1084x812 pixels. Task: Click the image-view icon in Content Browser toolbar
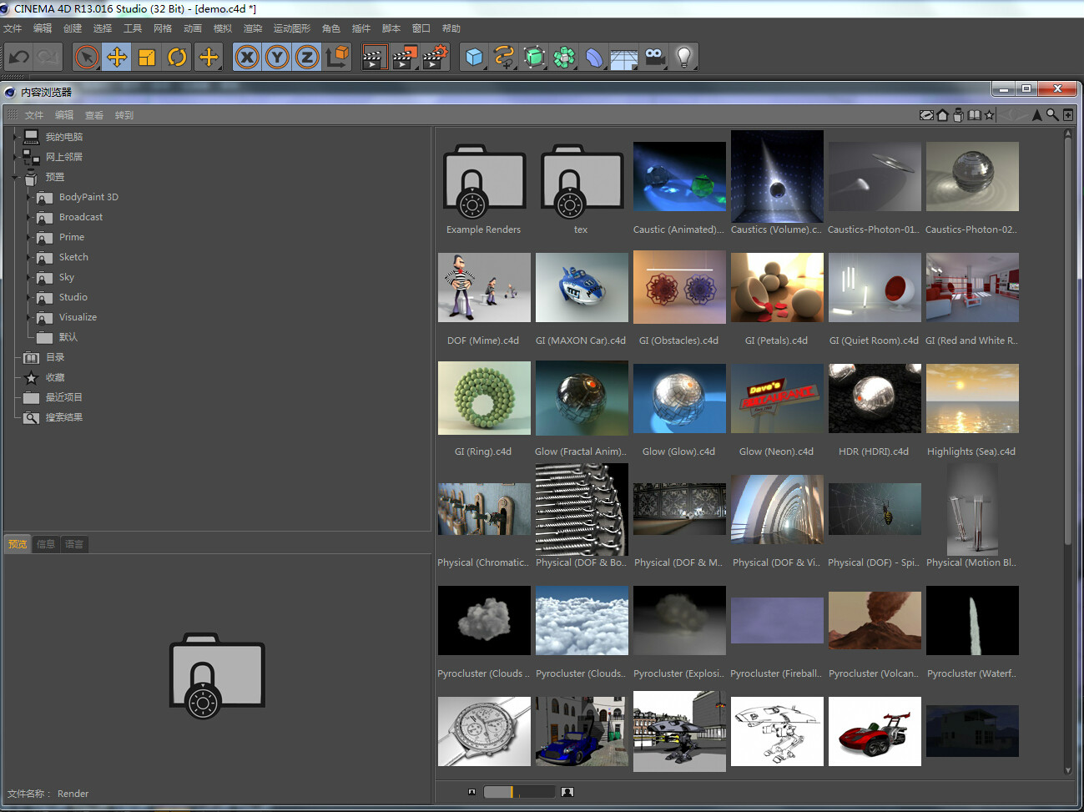pyautogui.click(x=926, y=115)
